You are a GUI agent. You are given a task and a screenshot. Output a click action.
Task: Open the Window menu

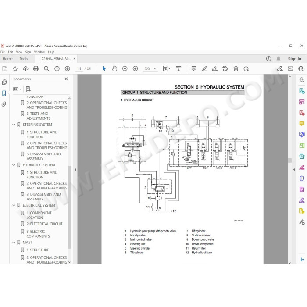[x=39, y=52]
